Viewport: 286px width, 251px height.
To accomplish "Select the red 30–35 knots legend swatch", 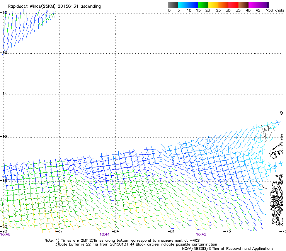I will click(x=233, y=5).
